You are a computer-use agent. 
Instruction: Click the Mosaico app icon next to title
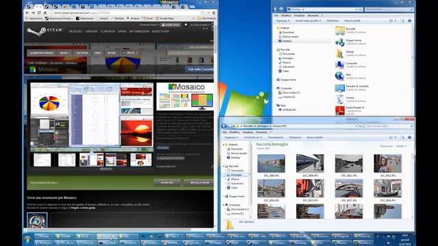(x=33, y=69)
